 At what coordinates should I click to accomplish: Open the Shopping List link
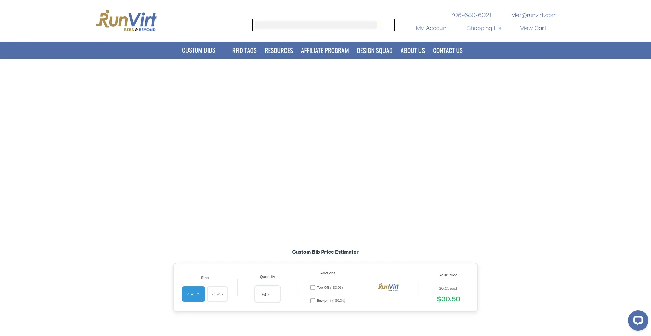pyautogui.click(x=485, y=28)
